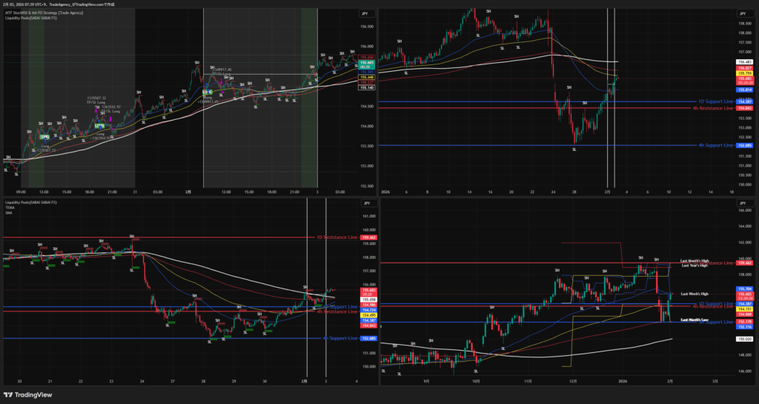Select Liquidity Pools legend in top-left chart
The width and height of the screenshot is (759, 404).
[33, 17]
